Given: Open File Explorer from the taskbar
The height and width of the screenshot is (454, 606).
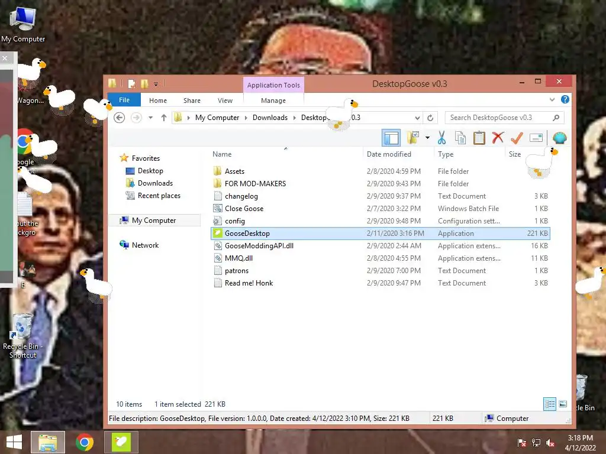Looking at the screenshot, I should point(48,442).
